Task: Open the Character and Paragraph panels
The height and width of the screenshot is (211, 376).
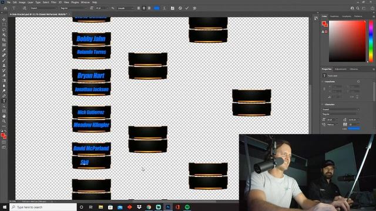Action: click(172, 8)
